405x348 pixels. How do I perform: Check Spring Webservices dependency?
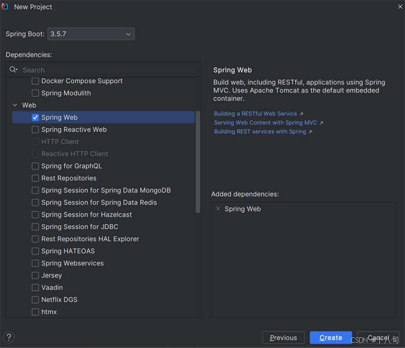tap(35, 263)
